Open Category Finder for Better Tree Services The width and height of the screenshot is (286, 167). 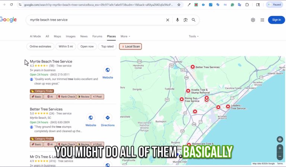coord(42,139)
